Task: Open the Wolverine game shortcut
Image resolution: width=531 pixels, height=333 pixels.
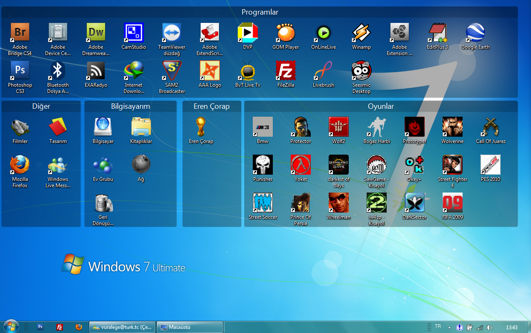Action: (453, 127)
